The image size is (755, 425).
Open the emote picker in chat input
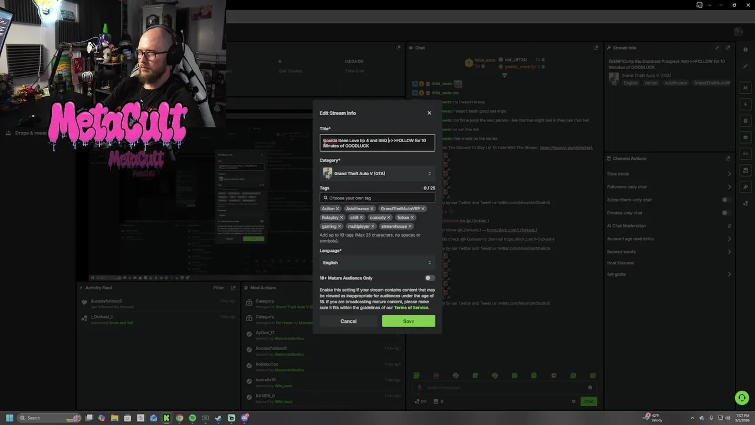coord(590,388)
